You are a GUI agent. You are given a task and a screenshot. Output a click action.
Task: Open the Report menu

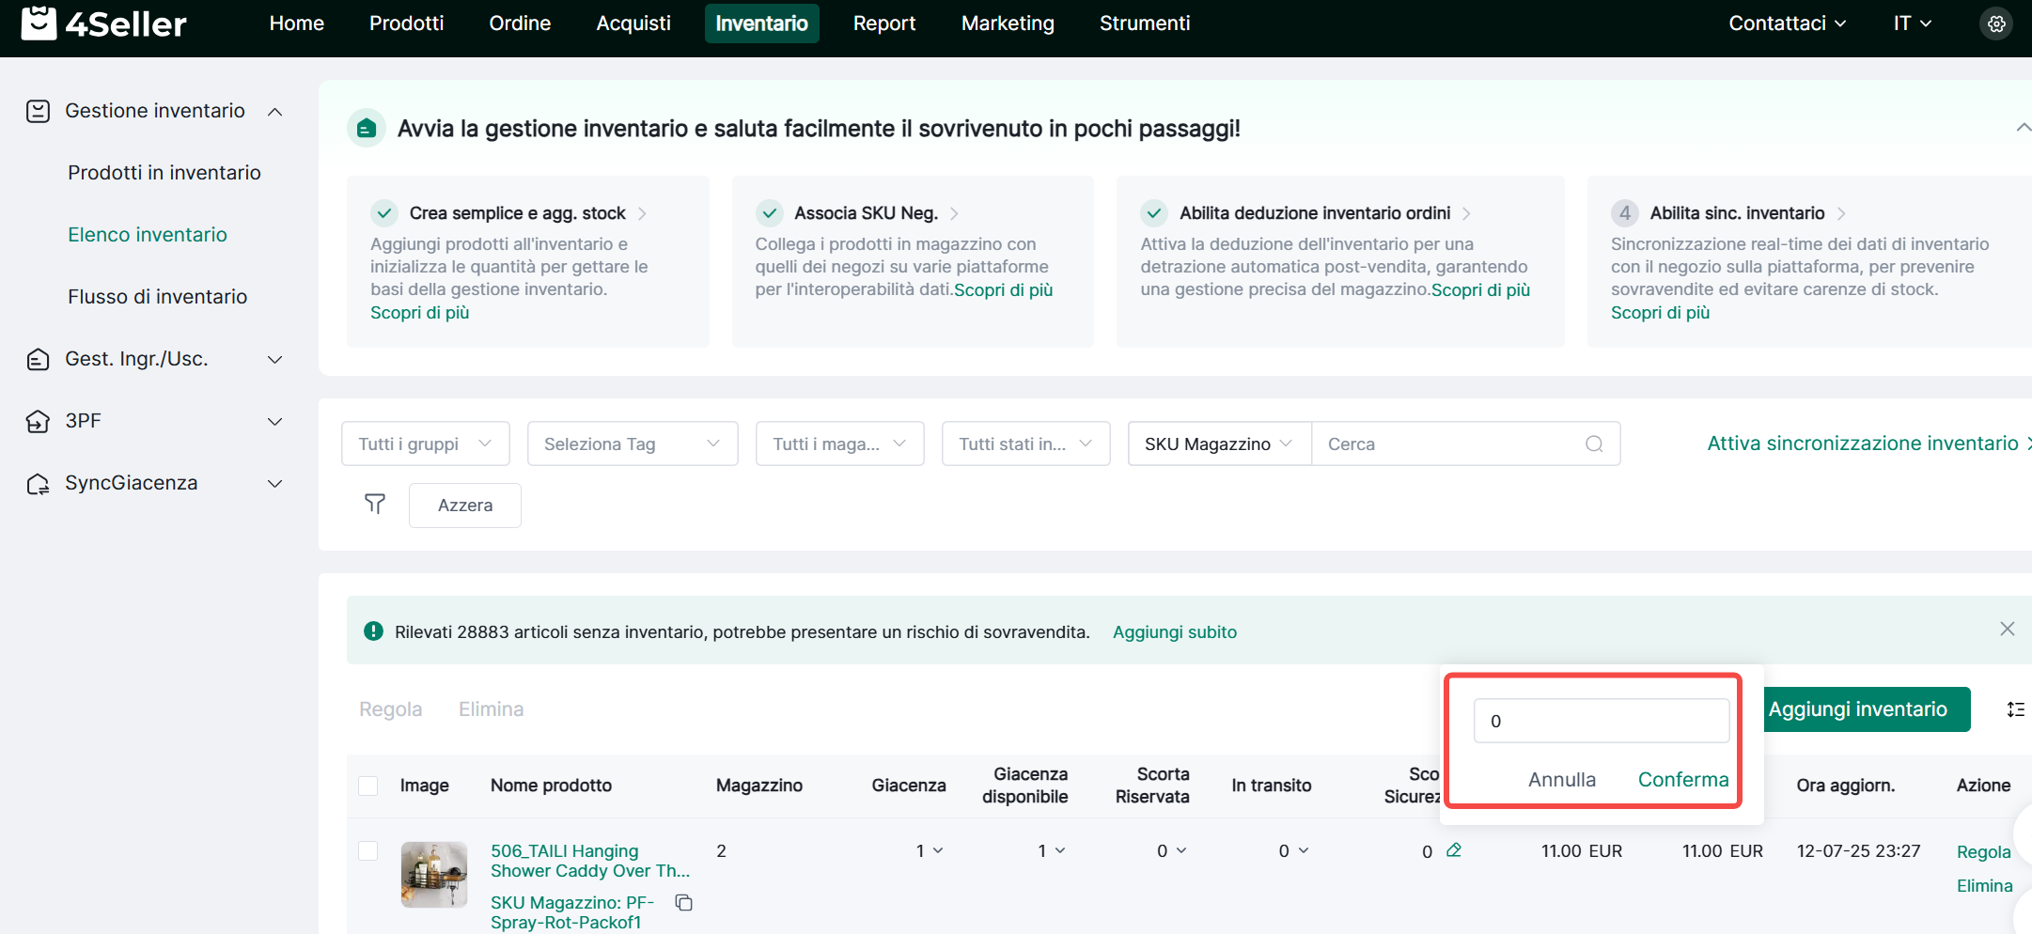click(883, 23)
